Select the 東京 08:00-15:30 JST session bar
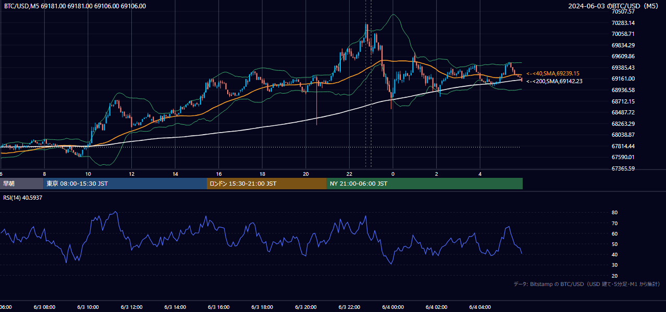666x312 pixels. [125, 184]
